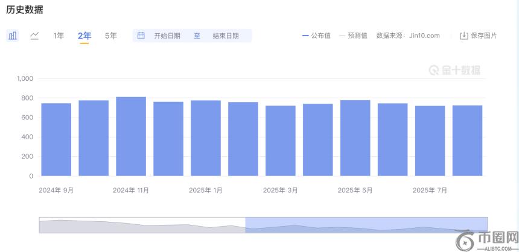
Task: Click the 开始日期 start date field
Action: pyautogui.click(x=167, y=36)
